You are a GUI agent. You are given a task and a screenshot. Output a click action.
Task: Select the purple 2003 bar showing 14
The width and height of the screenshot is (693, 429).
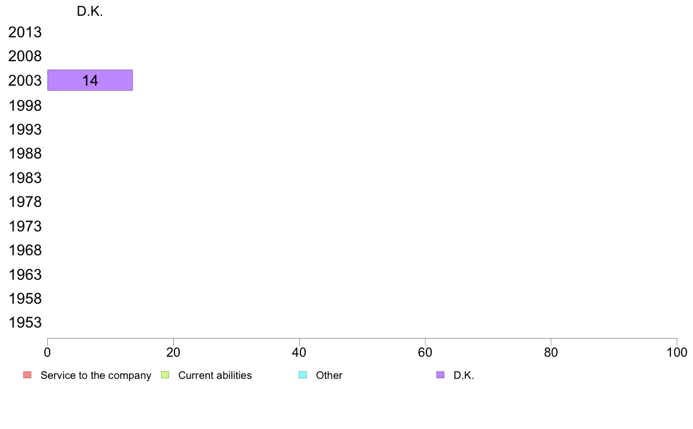pyautogui.click(x=90, y=80)
